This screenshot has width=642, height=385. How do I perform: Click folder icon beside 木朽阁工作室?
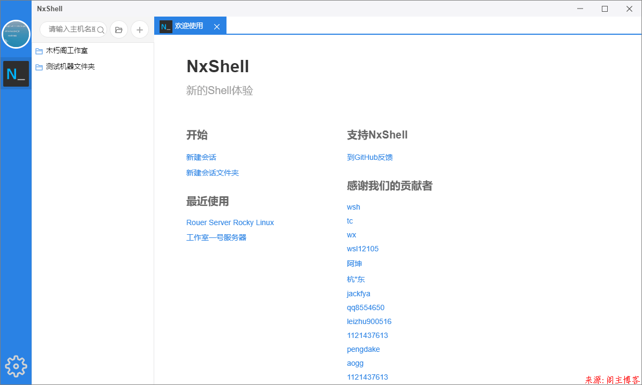39,51
